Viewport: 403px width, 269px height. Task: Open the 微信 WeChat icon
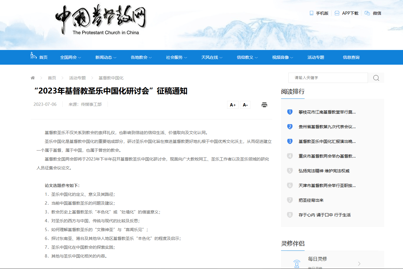point(367,13)
